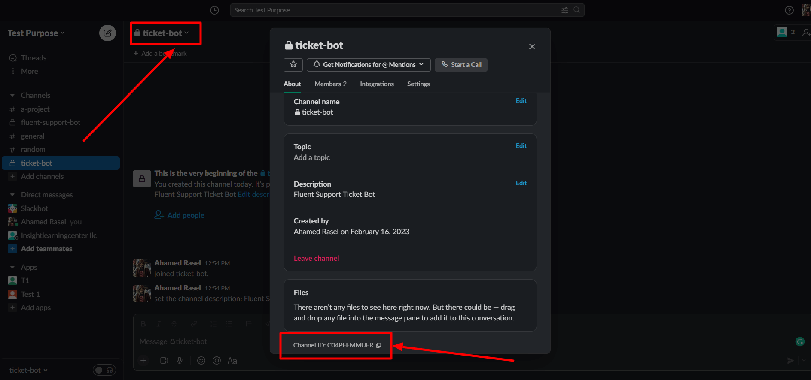Open history clock icon
The height and width of the screenshot is (380, 811).
pos(214,10)
